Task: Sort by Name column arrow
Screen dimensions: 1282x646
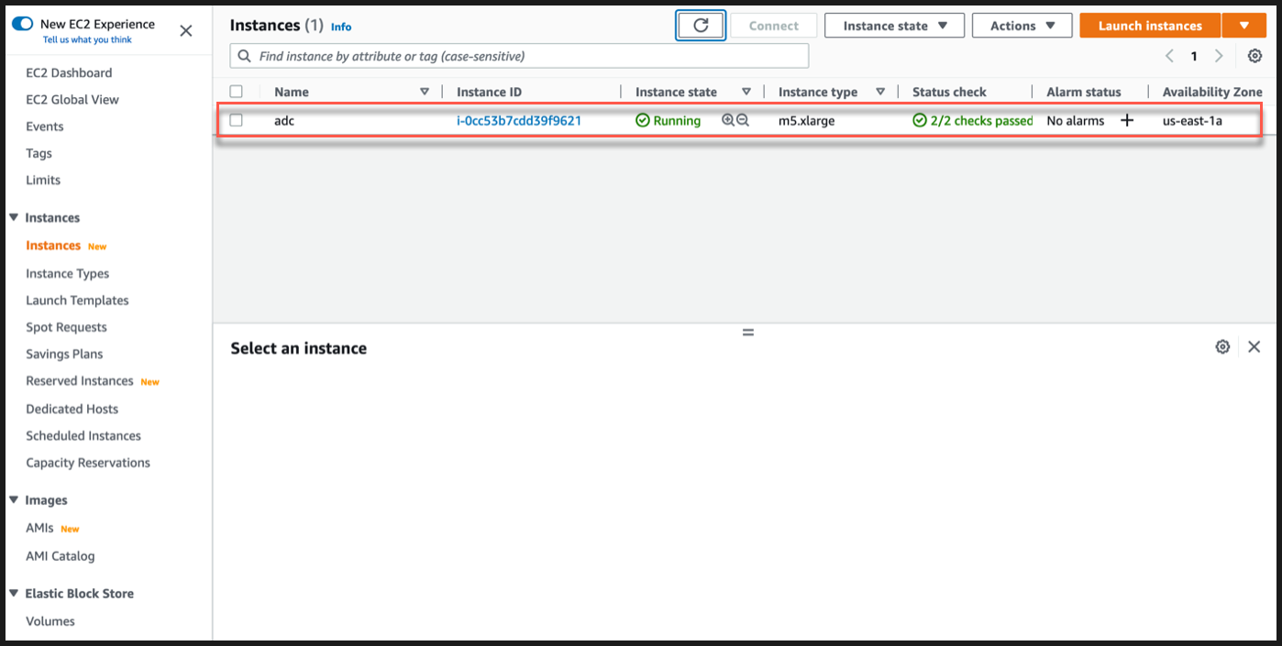Action: coord(425,92)
